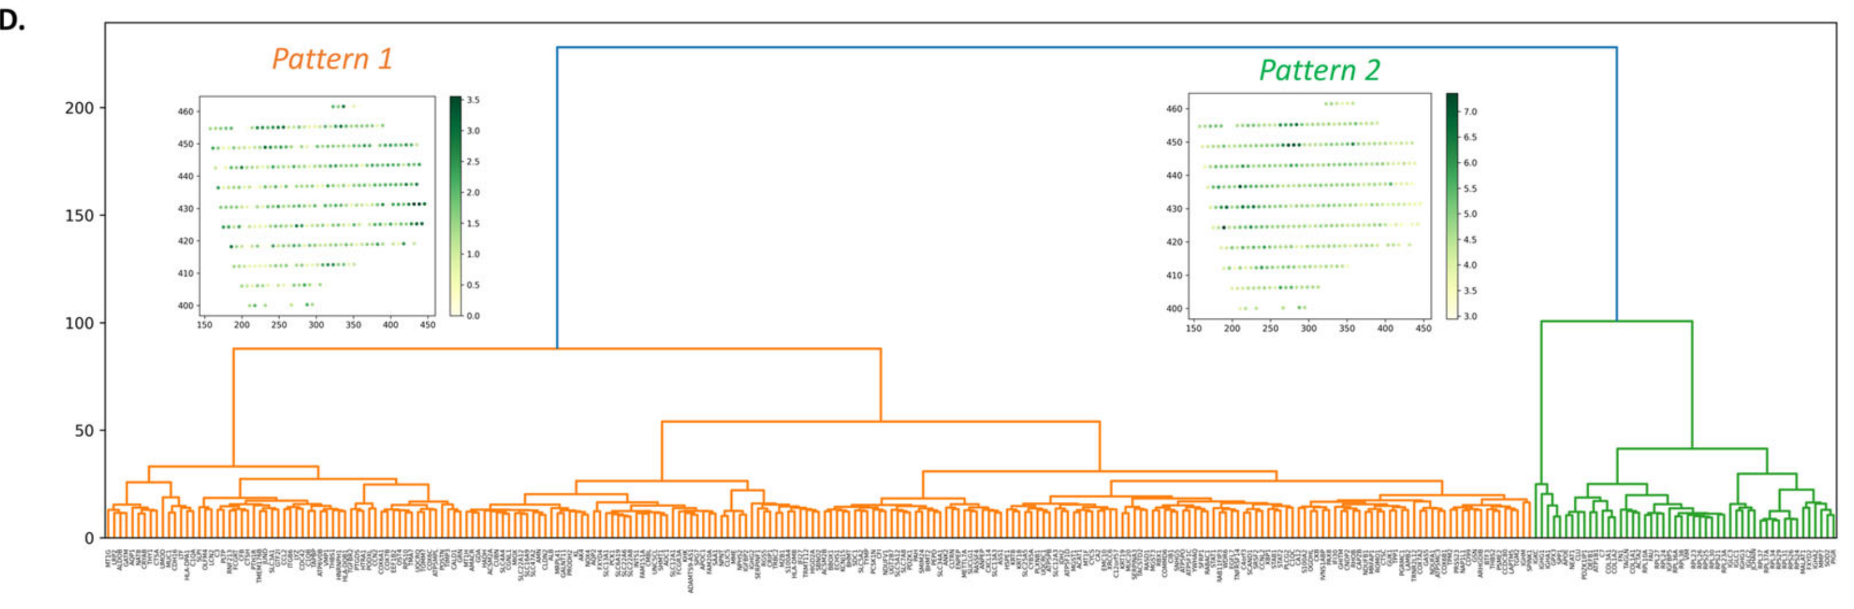Click the top blue horizontal dendrogram branch
This screenshot has height=609, width=1854.
1087,47
